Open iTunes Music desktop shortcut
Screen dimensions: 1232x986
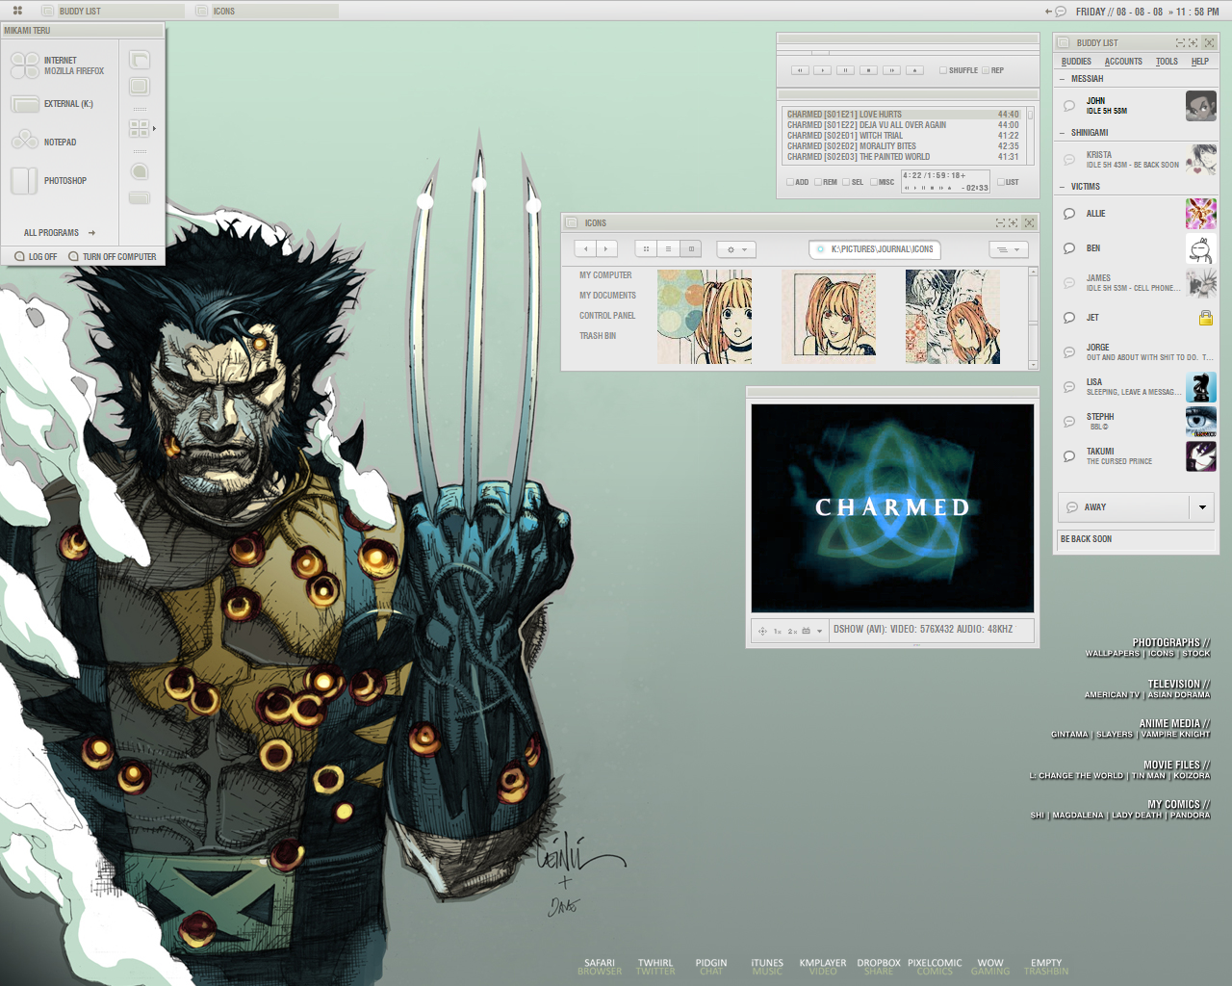[767, 967]
